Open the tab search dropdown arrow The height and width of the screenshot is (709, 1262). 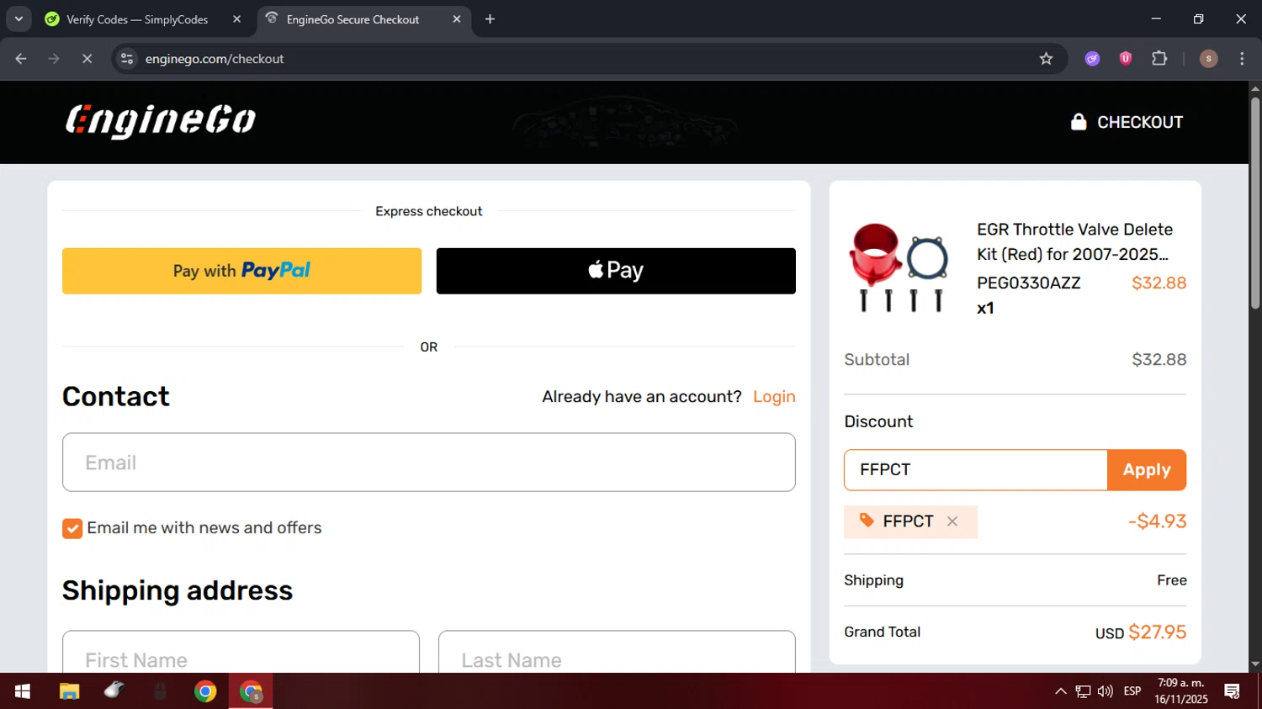point(19,19)
